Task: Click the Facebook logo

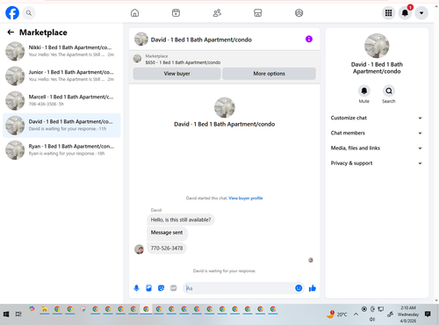Action: click(12, 13)
